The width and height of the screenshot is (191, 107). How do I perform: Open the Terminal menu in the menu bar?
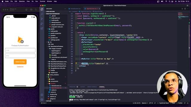42,1
